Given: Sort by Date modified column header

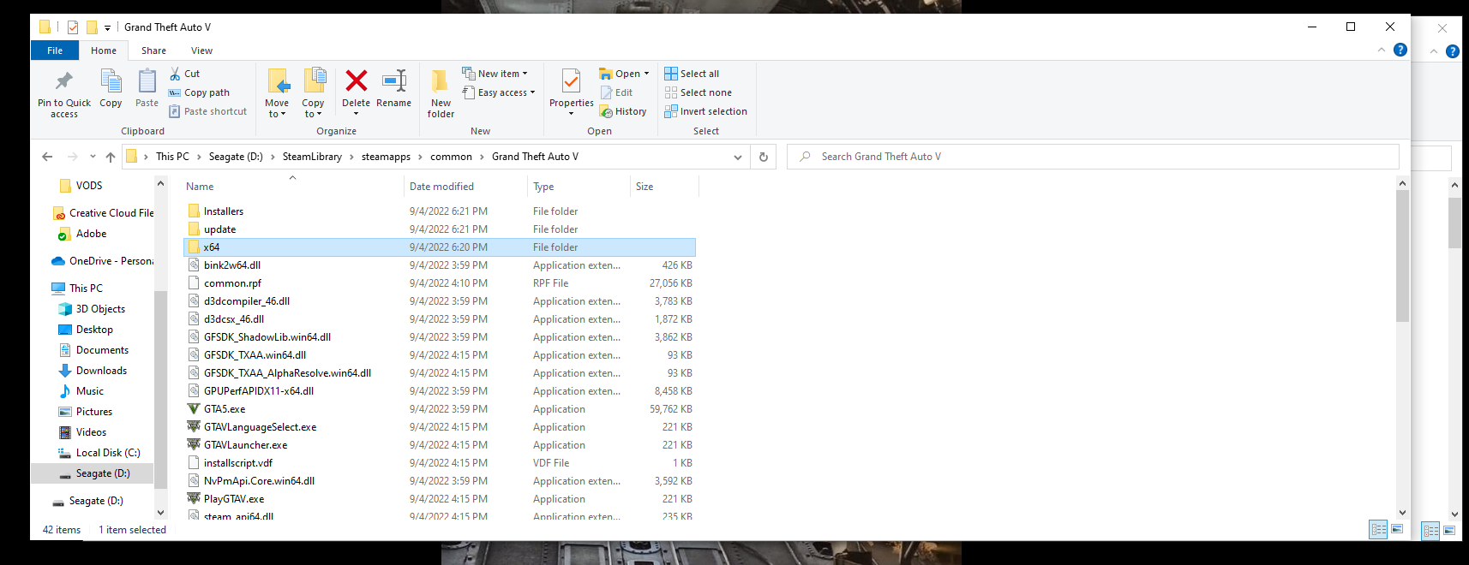Looking at the screenshot, I should 465,187.
